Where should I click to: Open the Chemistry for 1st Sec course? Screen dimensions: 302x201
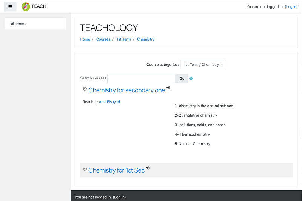coord(116,170)
